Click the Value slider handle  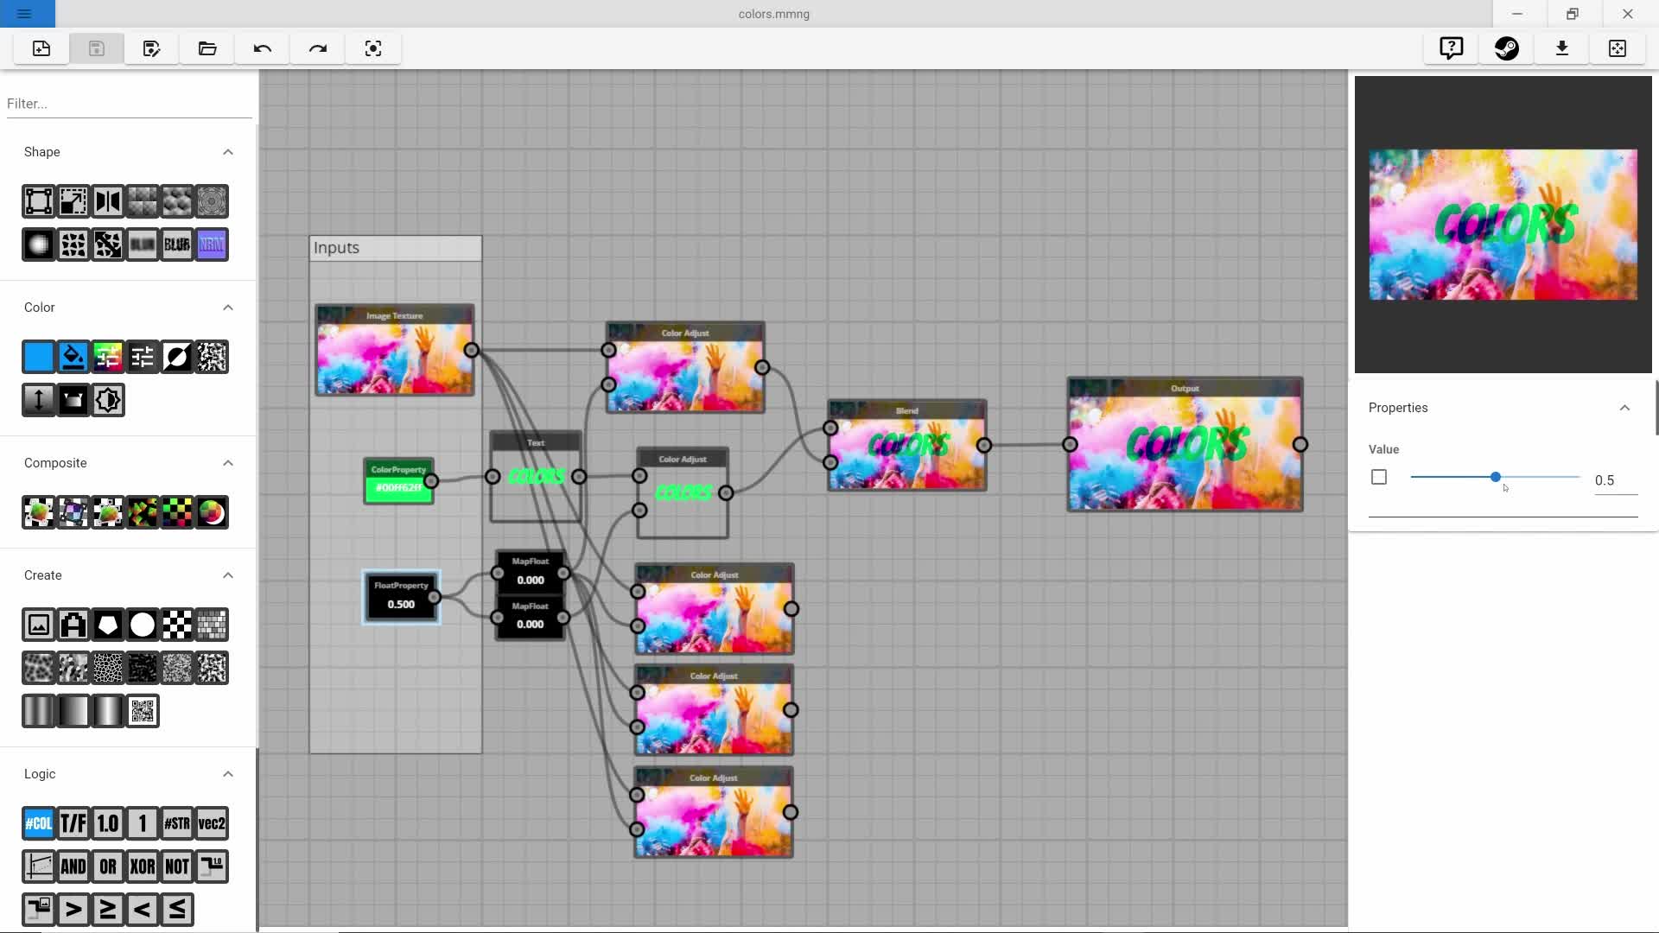pyautogui.click(x=1495, y=477)
